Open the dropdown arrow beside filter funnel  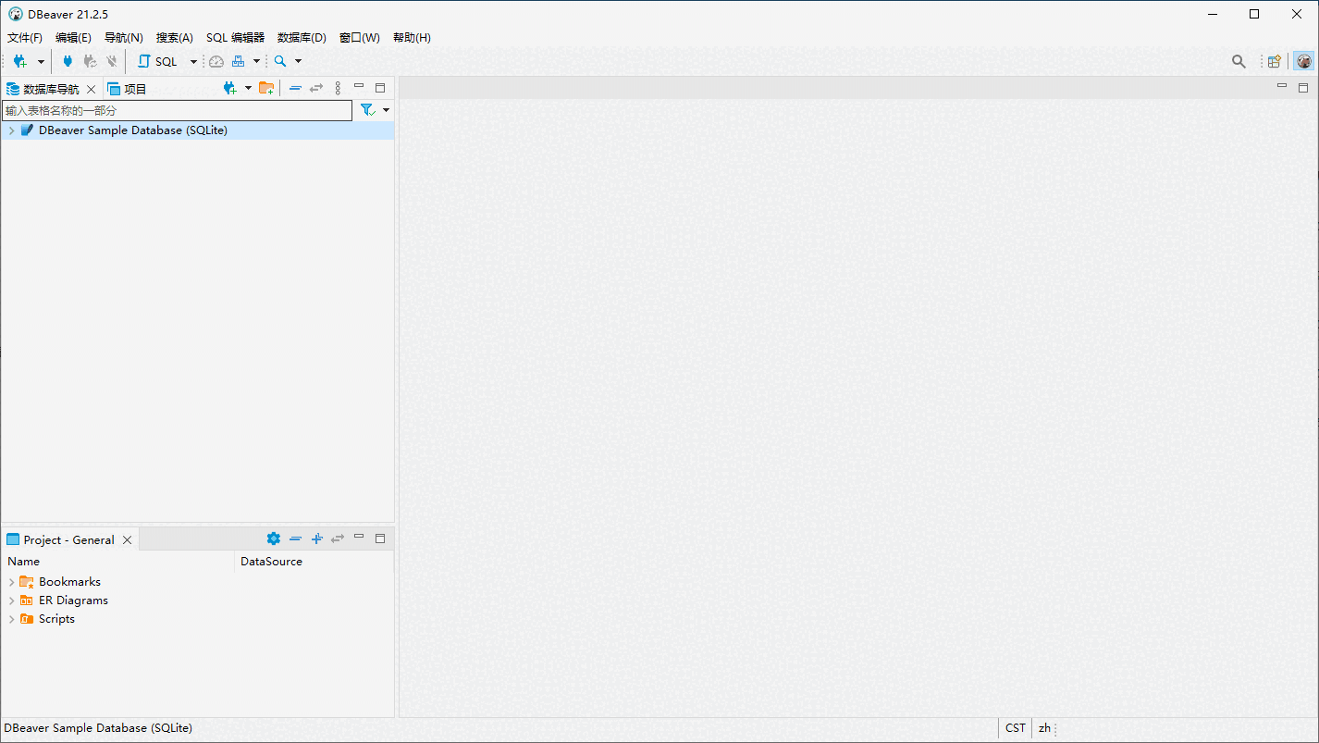pyautogui.click(x=386, y=110)
